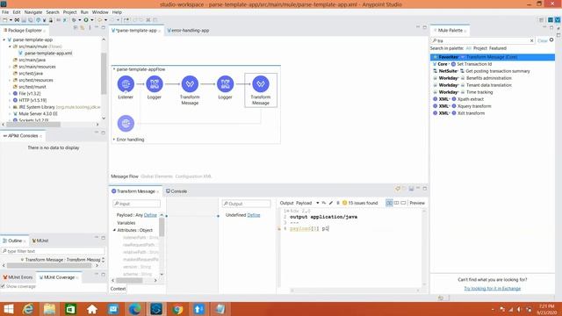Image resolution: width=562 pixels, height=316 pixels.
Task: Click Define link next to Undefined
Action: pyautogui.click(x=254, y=215)
